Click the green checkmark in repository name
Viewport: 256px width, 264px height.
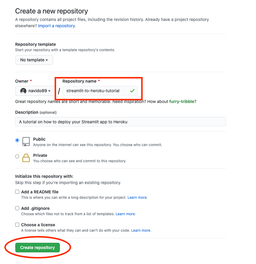pyautogui.click(x=132, y=91)
